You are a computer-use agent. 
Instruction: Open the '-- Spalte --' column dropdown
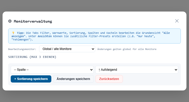coord(52,70)
